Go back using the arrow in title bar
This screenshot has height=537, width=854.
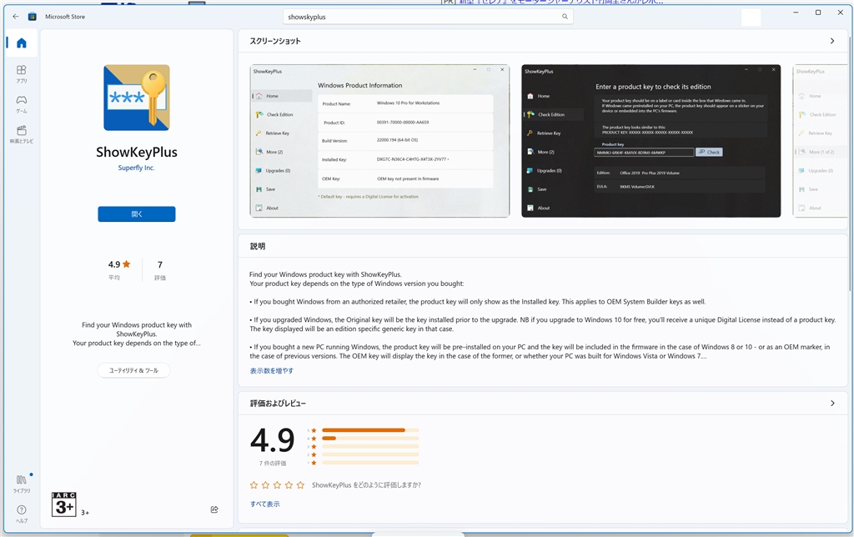(x=15, y=17)
